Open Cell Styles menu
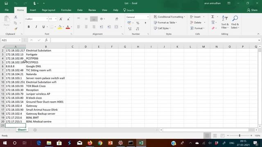This screenshot has height=147, width=262. pos(162,28)
